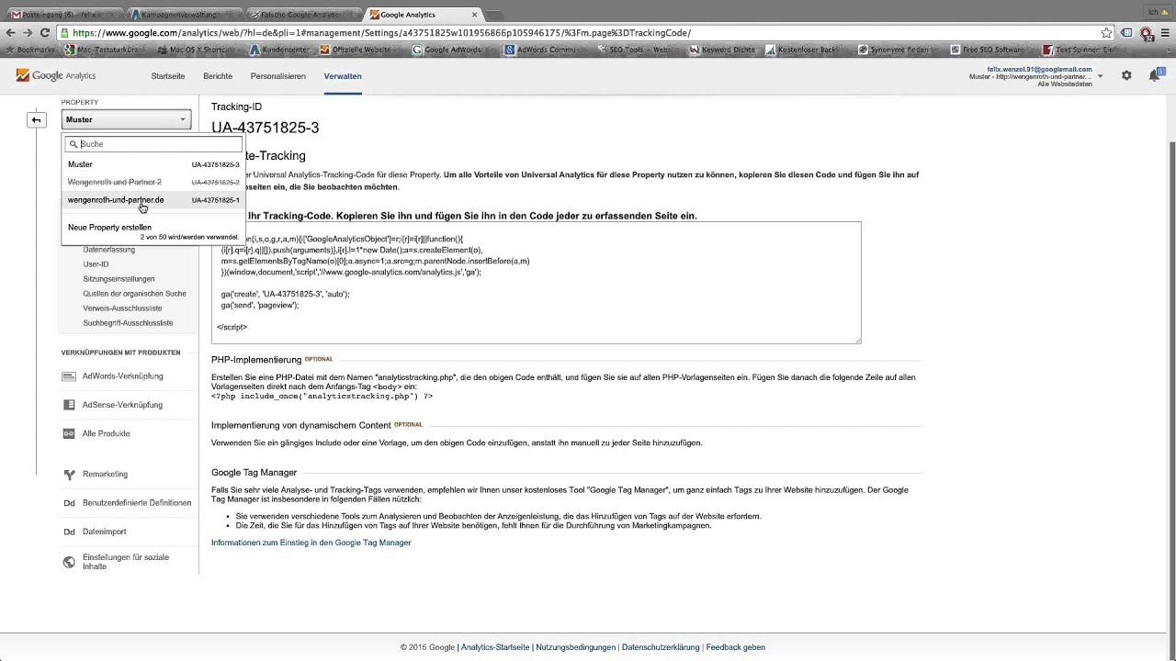This screenshot has height=661, width=1176.
Task: Select the Wengenroth und Partner 2 property
Action: point(153,183)
